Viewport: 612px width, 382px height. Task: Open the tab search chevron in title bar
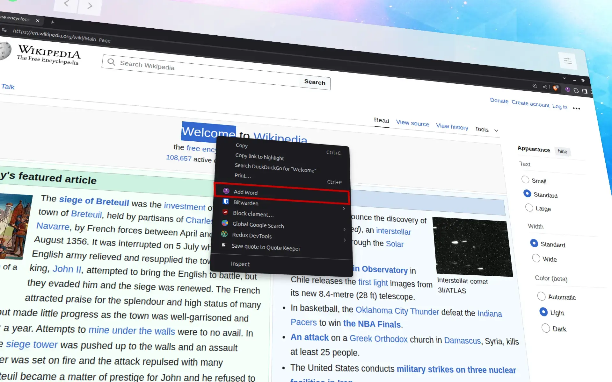click(x=564, y=78)
